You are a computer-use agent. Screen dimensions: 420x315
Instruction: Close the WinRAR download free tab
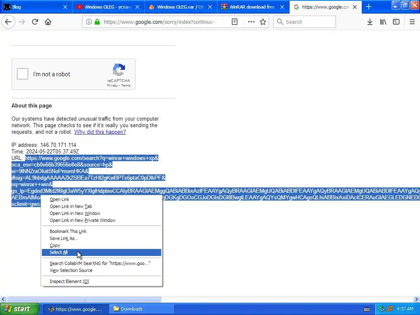coord(282,7)
